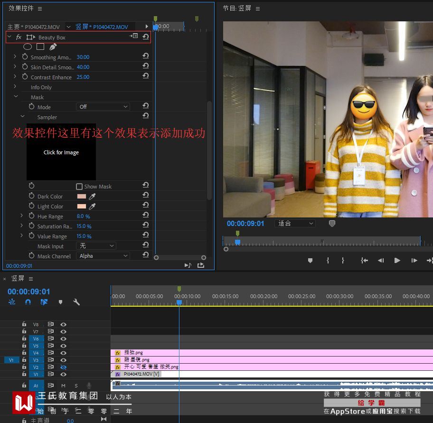Expand the Smoothing Amount parameter
433x423 pixels.
tap(15, 56)
